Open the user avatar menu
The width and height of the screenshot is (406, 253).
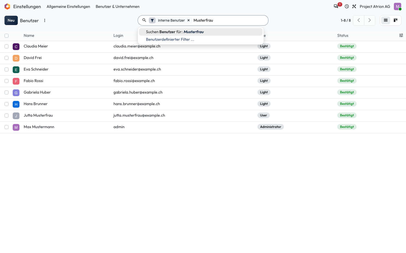(398, 6)
